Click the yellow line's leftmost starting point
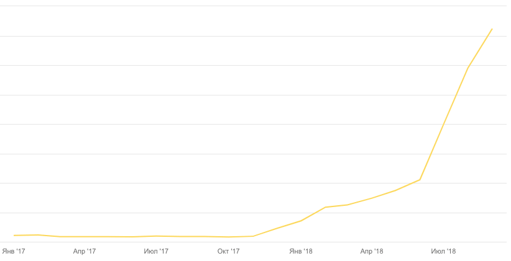511x261 pixels. click(x=14, y=236)
